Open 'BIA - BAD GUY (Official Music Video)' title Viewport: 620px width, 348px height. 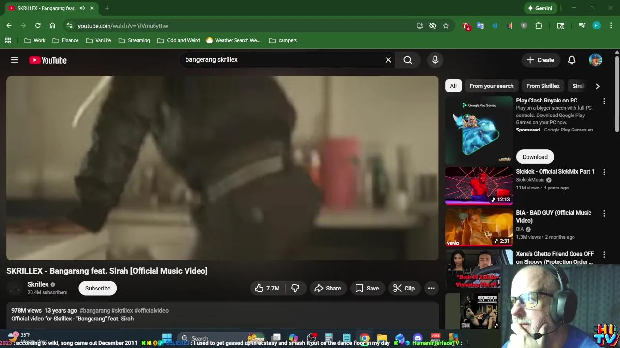[x=554, y=217]
